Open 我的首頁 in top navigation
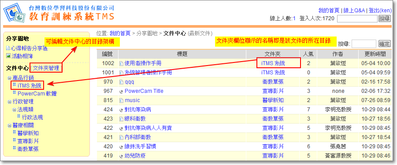The height and width of the screenshot is (165, 397). 329,11
